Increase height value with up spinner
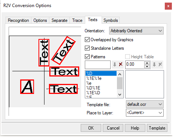 click(x=147, y=63)
